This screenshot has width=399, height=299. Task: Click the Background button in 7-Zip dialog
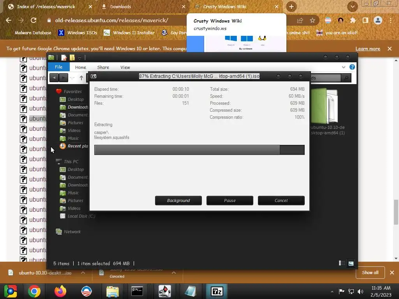pos(178,201)
